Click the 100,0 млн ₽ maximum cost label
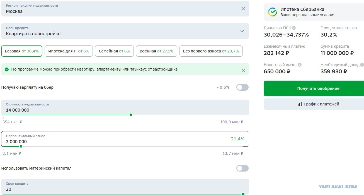 point(232,122)
